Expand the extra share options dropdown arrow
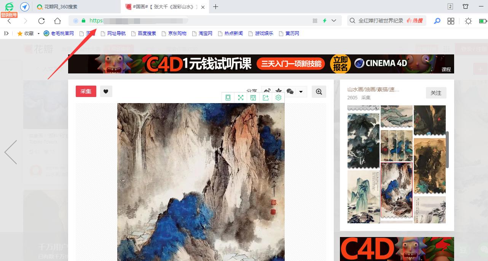The image size is (488, 261). pyautogui.click(x=301, y=91)
